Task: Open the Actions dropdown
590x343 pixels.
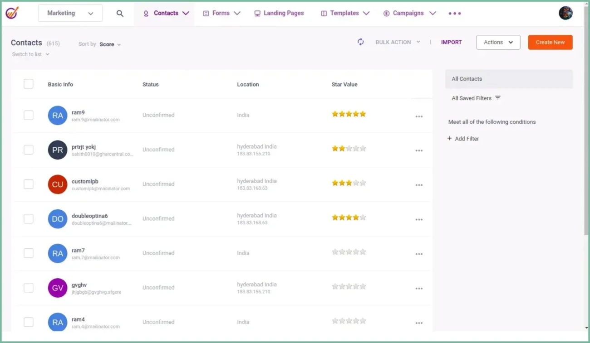Action: click(498, 42)
